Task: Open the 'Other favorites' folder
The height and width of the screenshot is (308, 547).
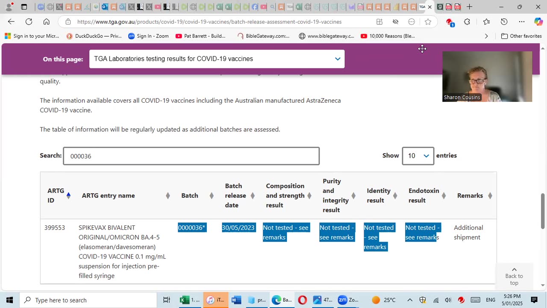Action: tap(521, 36)
